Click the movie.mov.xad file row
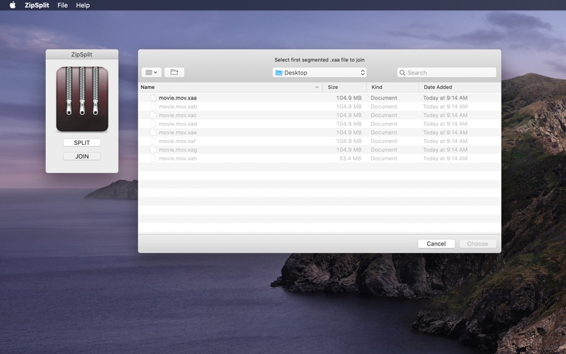Screen dimensions: 566x354 (x=319, y=124)
